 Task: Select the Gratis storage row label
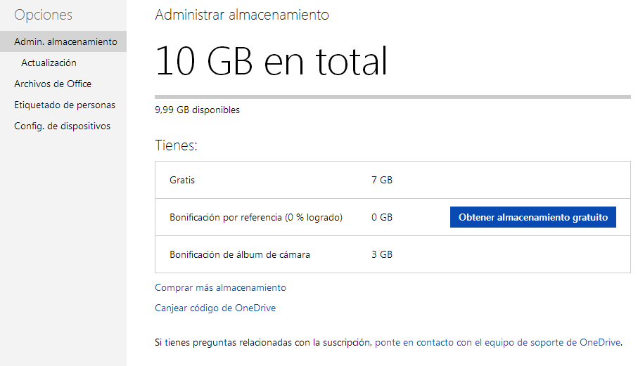click(x=182, y=180)
